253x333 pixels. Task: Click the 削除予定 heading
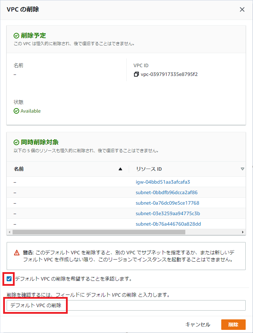pyautogui.click(x=34, y=35)
